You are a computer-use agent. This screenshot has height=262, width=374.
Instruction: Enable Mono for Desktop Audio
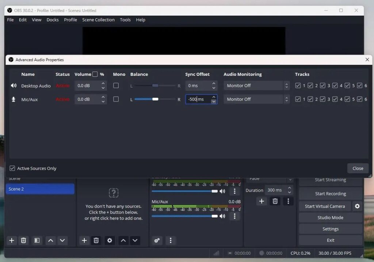(116, 85)
